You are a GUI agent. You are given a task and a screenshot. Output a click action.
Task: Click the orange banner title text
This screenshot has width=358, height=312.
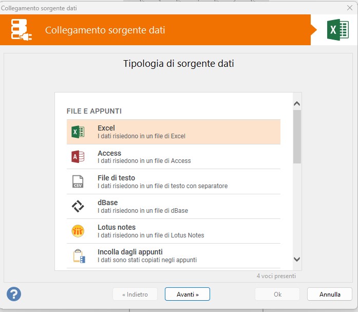105,30
